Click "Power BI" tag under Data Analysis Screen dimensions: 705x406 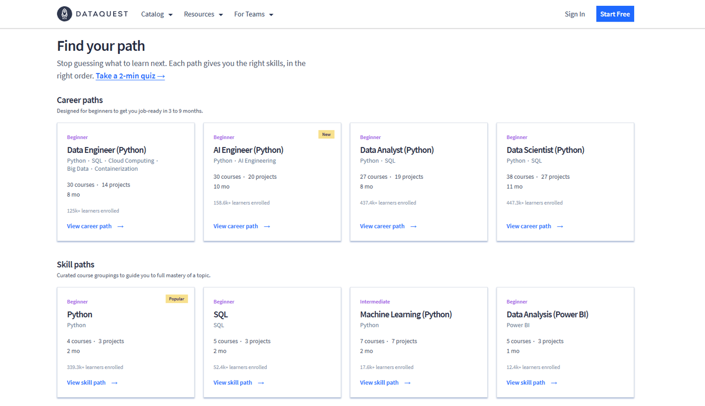tap(518, 325)
